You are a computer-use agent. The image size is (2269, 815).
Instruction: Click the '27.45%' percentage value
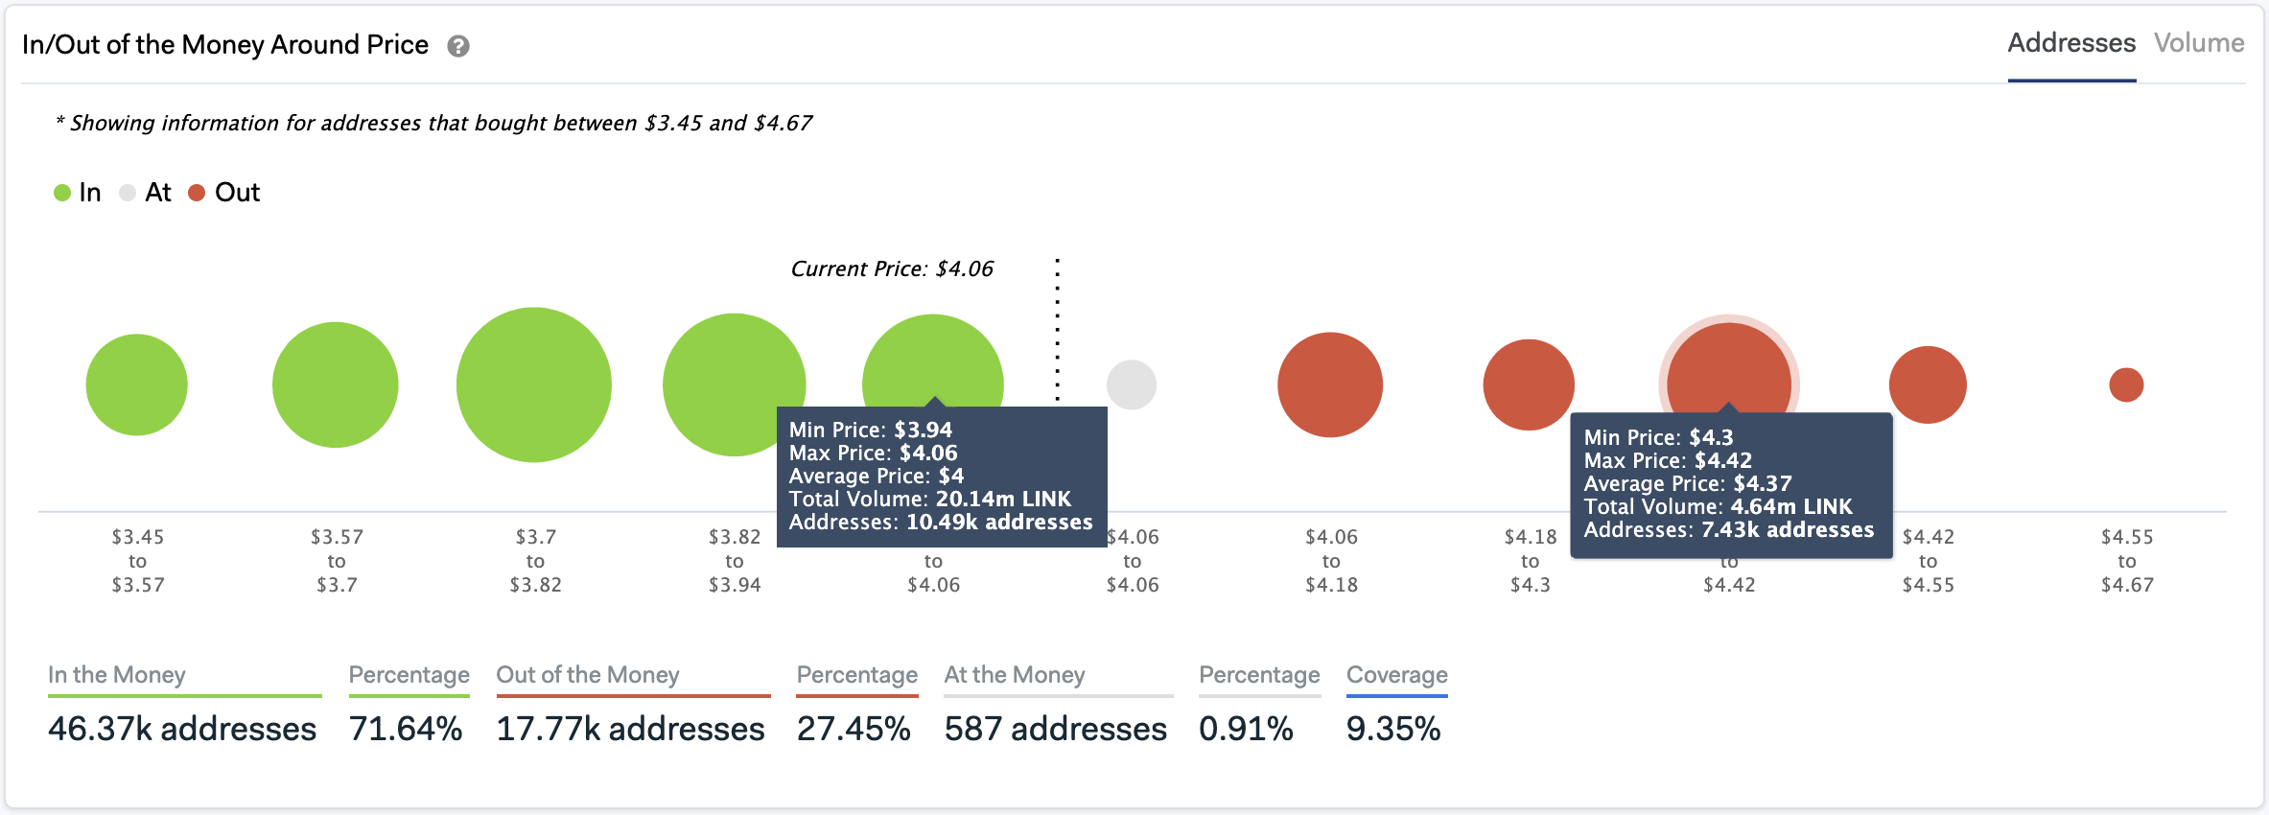854,729
